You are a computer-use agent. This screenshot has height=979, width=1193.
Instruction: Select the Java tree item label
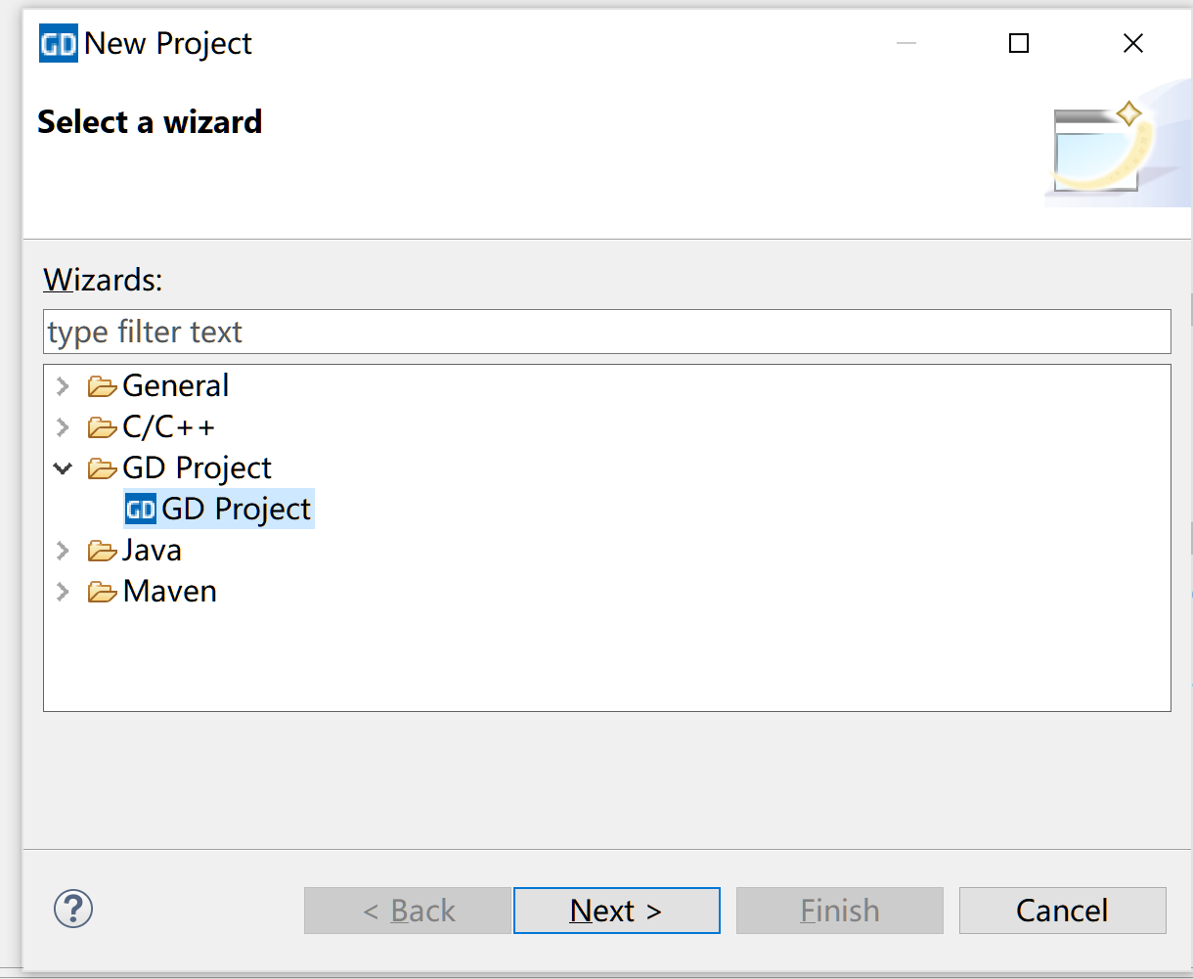(x=153, y=551)
